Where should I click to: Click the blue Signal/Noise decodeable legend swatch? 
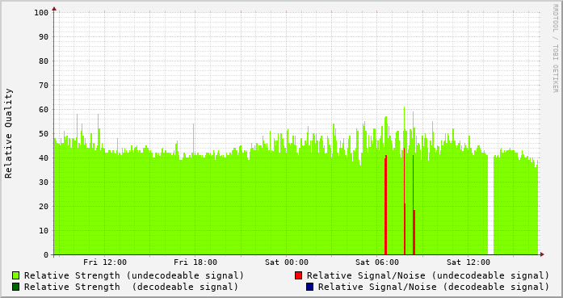point(309,287)
